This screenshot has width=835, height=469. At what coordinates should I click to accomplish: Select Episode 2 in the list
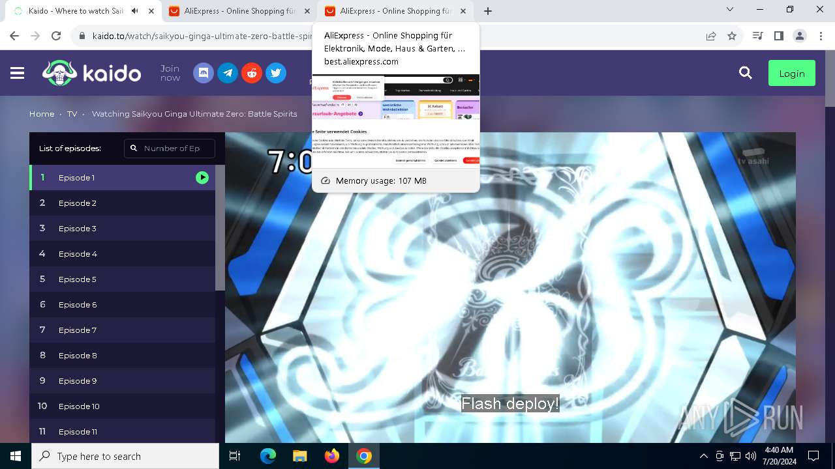coord(122,203)
